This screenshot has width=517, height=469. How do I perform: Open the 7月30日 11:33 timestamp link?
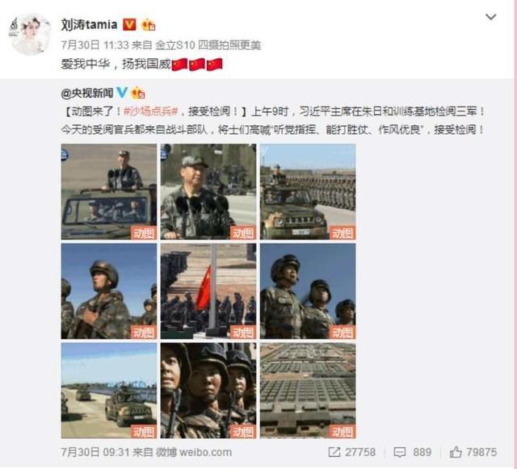95,45
